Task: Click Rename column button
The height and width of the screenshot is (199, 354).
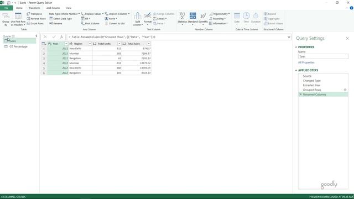Action: (56, 23)
